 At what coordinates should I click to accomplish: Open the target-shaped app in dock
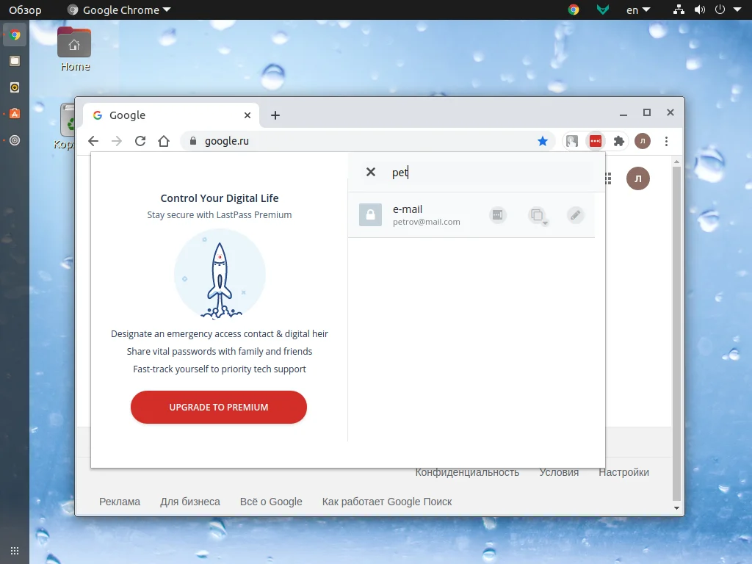[15, 140]
